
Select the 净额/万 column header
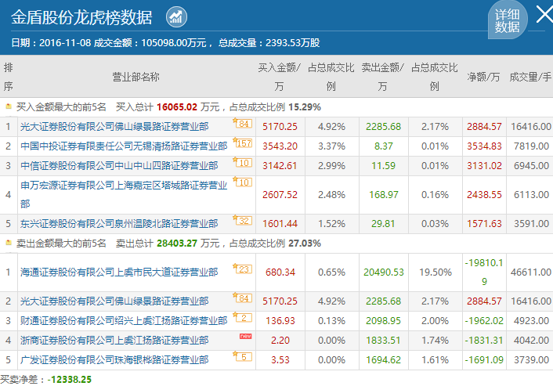click(483, 77)
